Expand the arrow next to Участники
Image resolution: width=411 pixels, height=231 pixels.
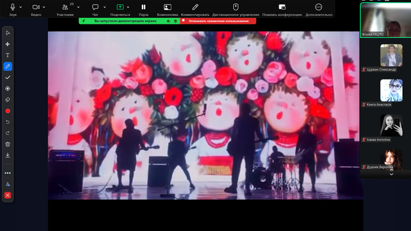[x=78, y=7]
